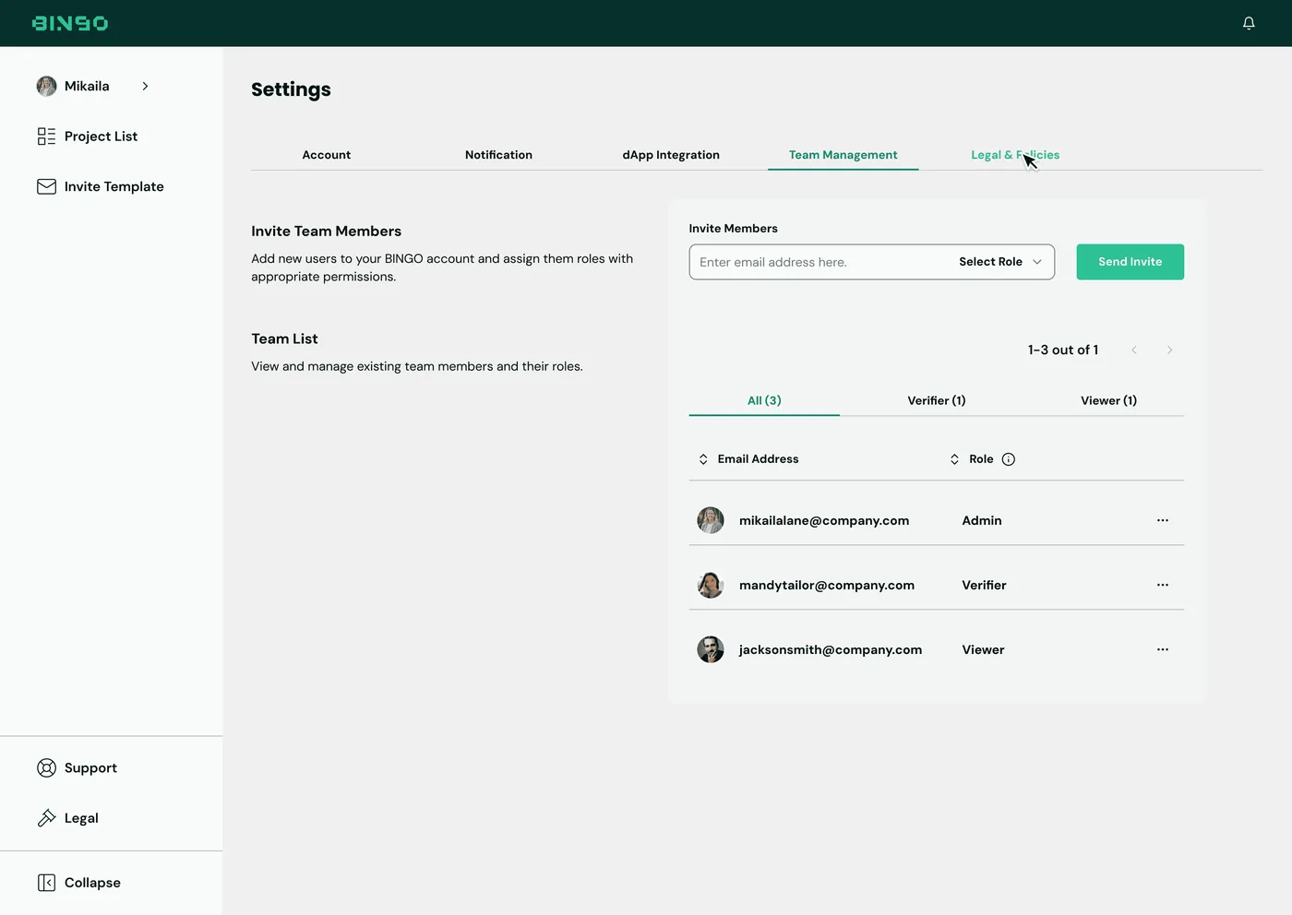Collapse the sidebar via Collapse label

click(92, 883)
